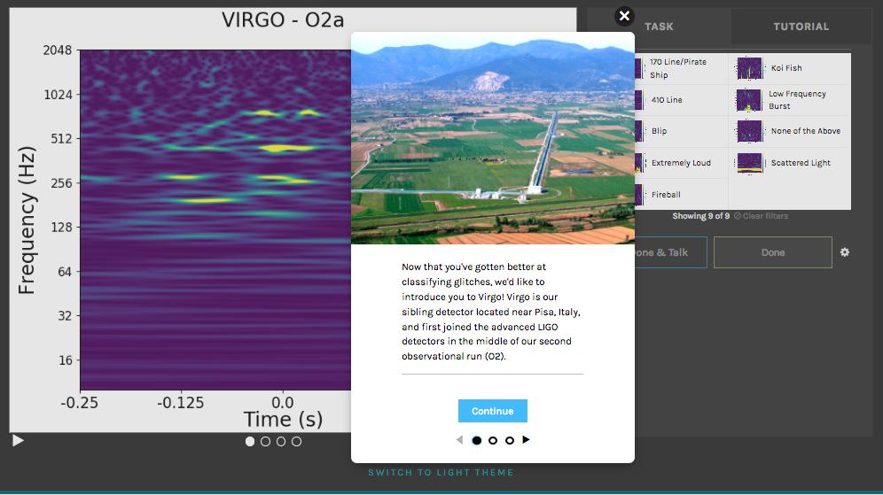Show the first spectrogram frame dot

click(x=250, y=442)
